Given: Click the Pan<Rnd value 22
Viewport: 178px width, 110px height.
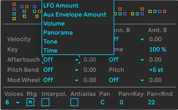Looking at the screenshot, I should (152, 102).
